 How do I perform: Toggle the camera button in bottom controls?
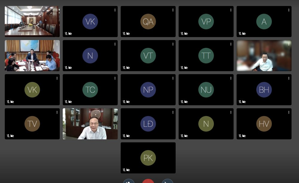168,181
